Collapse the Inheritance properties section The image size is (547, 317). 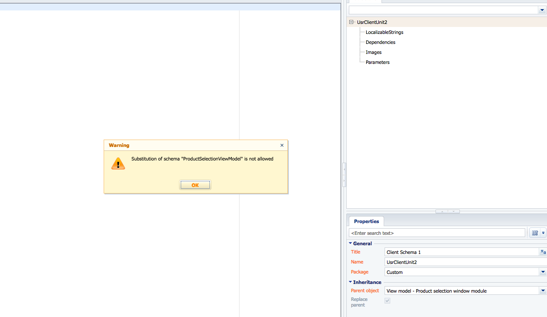point(351,282)
